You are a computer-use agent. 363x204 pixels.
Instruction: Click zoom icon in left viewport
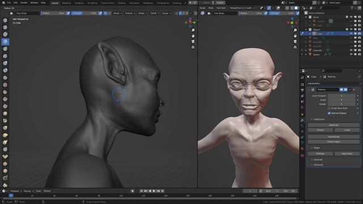click(193, 30)
